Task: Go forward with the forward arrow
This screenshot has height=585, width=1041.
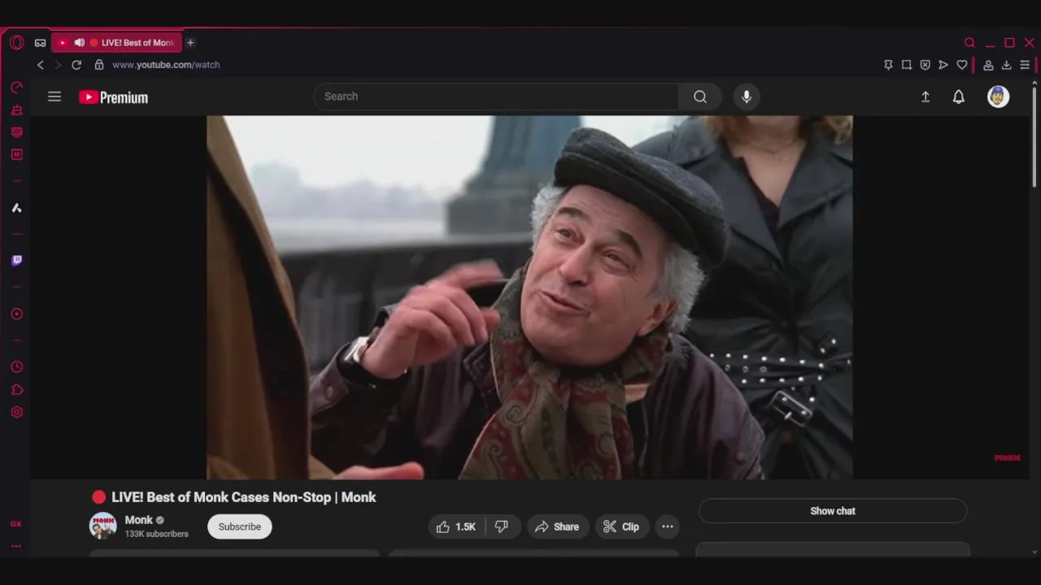Action: pos(58,65)
